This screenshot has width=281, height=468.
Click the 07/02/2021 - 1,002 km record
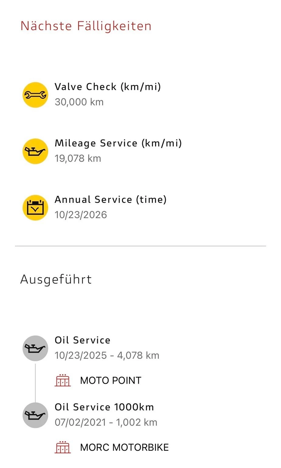pyautogui.click(x=106, y=422)
